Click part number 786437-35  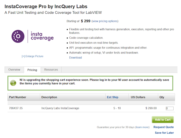16,108
